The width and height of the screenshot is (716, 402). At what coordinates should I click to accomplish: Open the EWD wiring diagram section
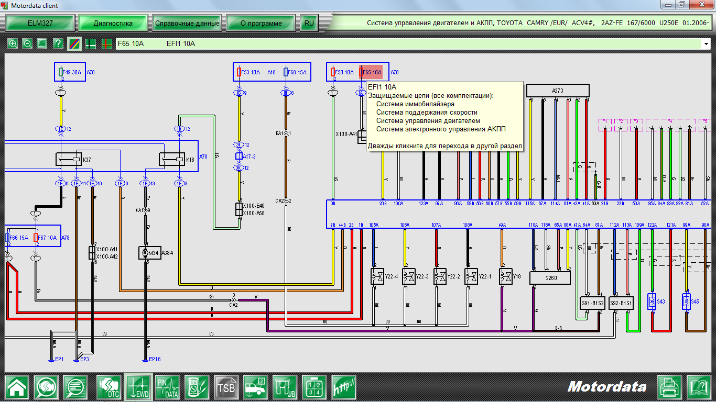click(x=138, y=387)
